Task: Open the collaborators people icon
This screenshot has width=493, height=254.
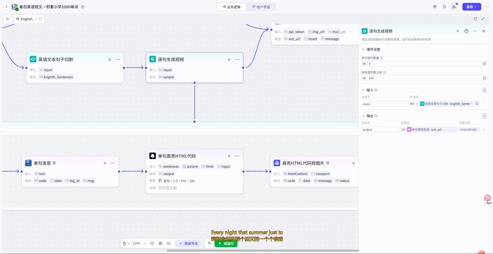Action: coord(454,6)
